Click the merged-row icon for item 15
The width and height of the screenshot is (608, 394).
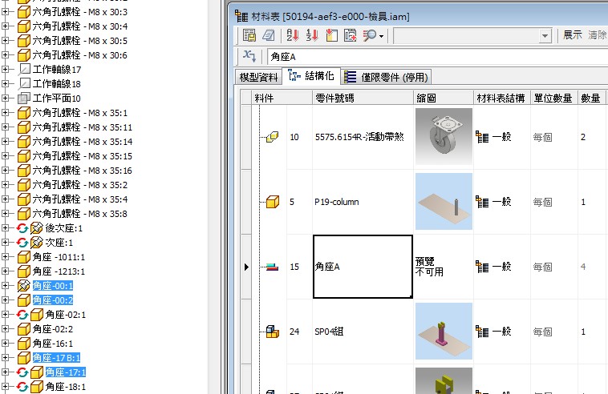pyautogui.click(x=273, y=267)
